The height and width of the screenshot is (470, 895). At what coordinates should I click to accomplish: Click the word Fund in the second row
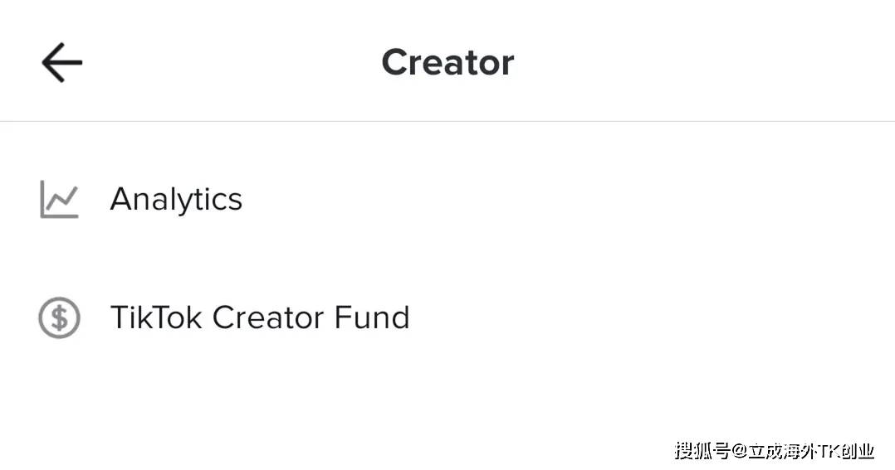coord(372,317)
